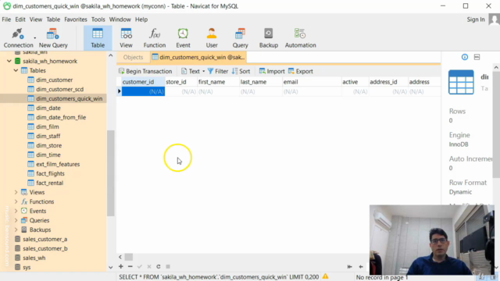The height and width of the screenshot is (281, 500).
Task: Click the user avatar next to Sign In
Action: tap(494, 20)
